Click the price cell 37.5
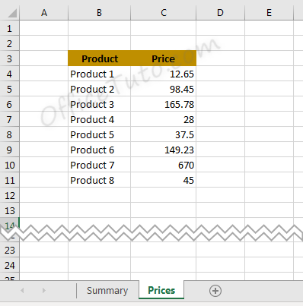This screenshot has height=306, width=303. (164, 134)
